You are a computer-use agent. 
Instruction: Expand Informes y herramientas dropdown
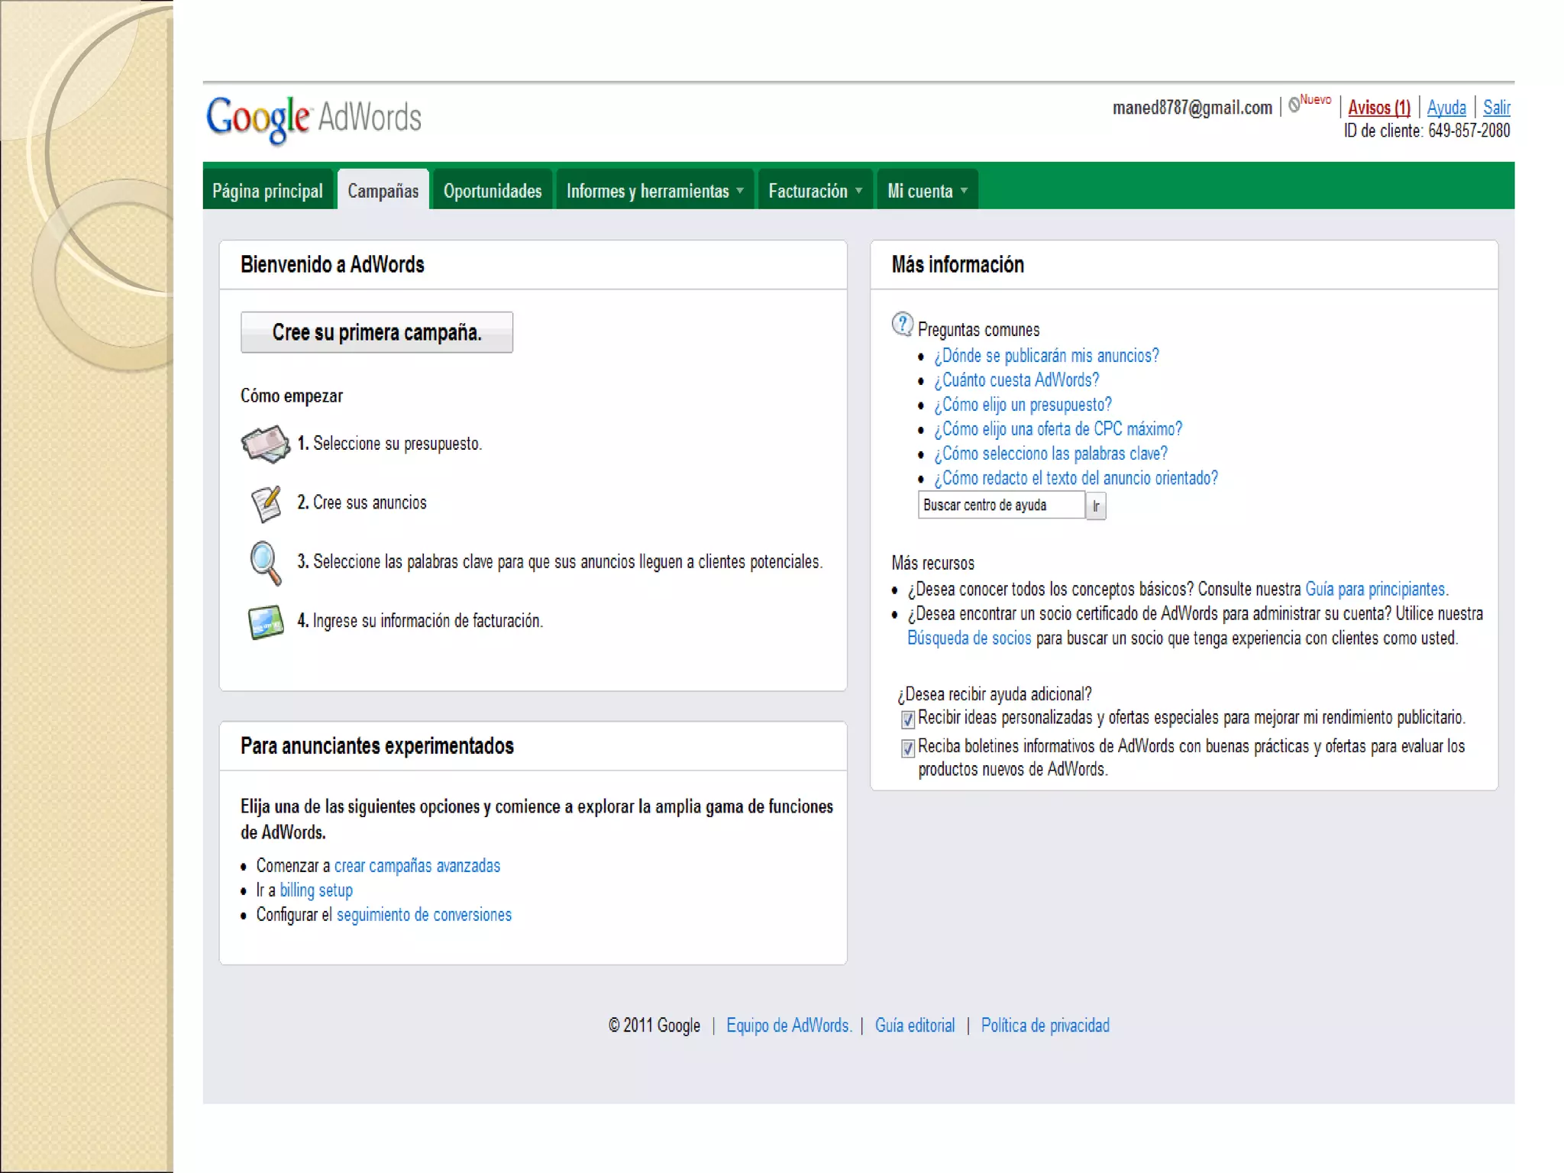pos(654,191)
